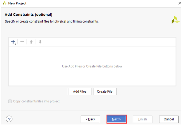
Task: Click the minus icon to remove selected file
Action: pos(22,42)
